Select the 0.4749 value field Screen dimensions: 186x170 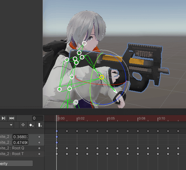20,142
